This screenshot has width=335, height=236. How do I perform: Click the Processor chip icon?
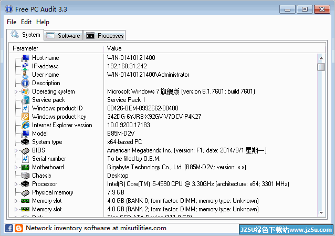[x=25, y=184]
